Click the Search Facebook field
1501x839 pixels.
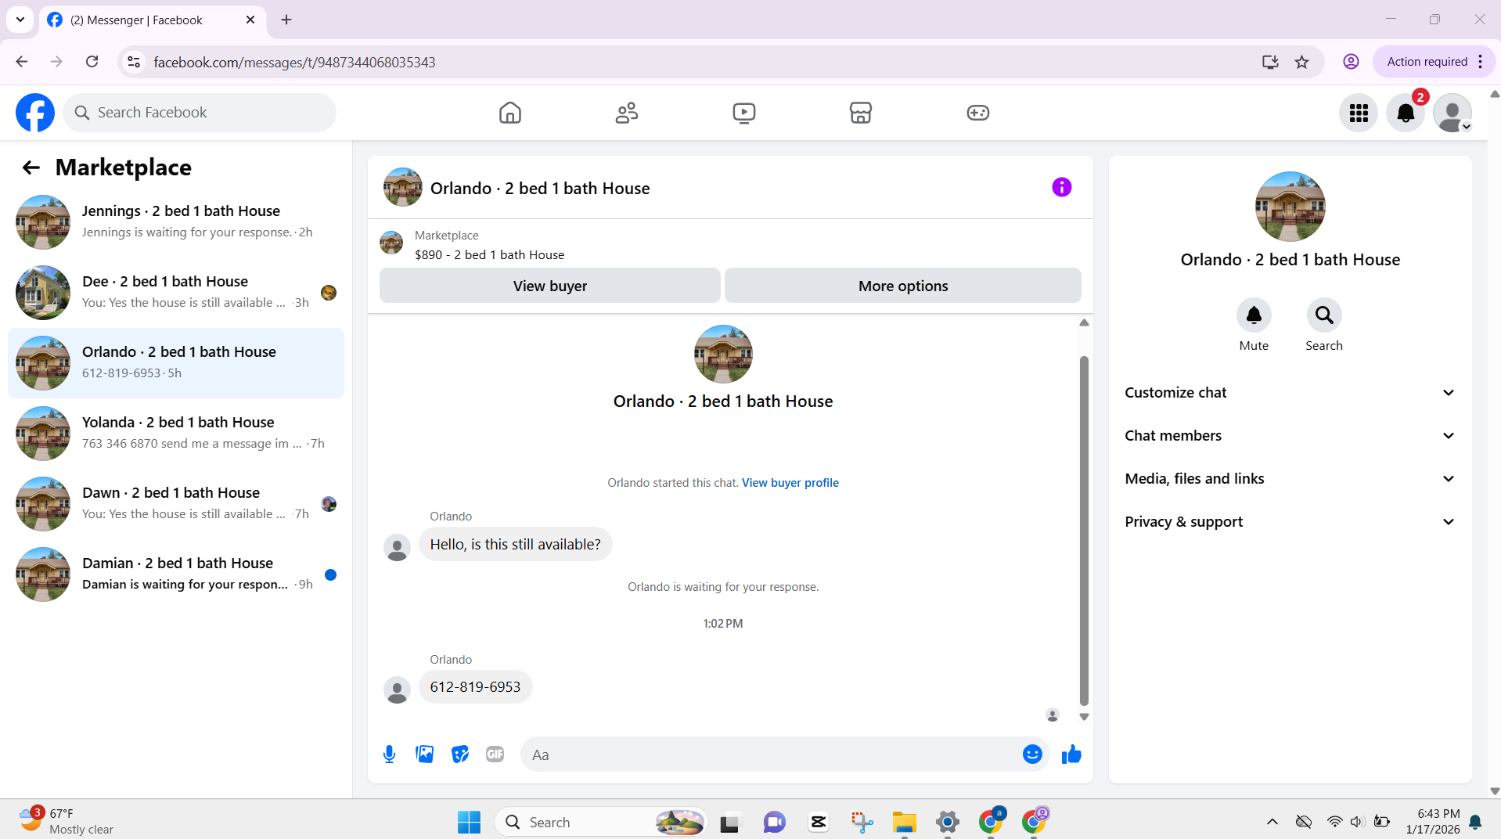tap(200, 113)
